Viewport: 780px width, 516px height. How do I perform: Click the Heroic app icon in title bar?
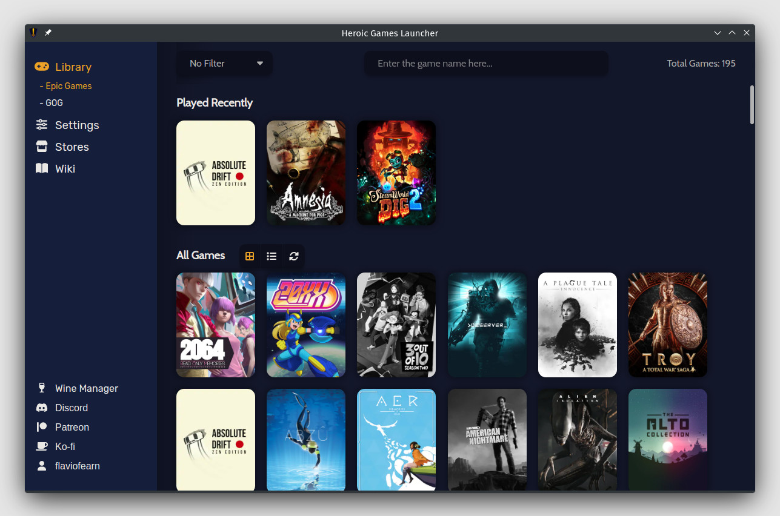pyautogui.click(x=33, y=33)
